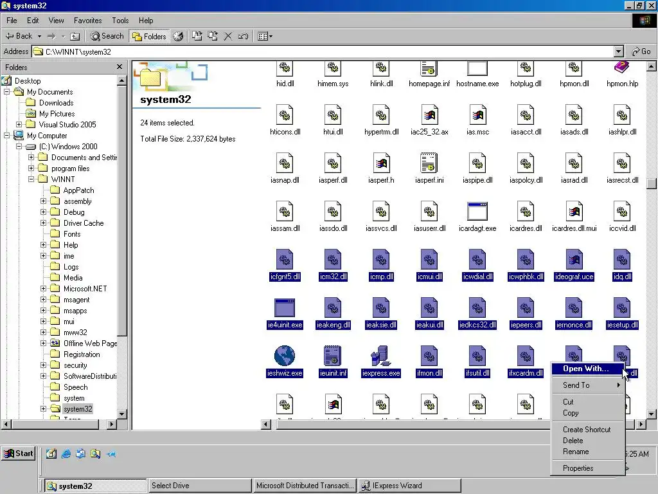Viewport: 658px width, 494px height.
Task: Open the Views dropdown button
Action: coord(265,36)
